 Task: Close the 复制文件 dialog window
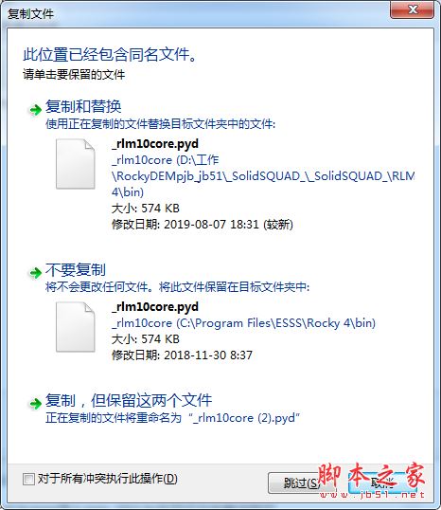(x=412, y=9)
